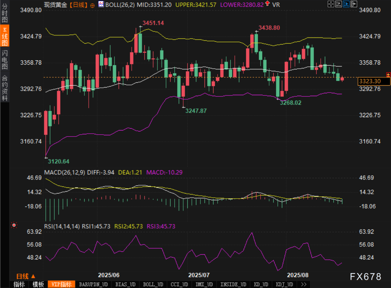Open the 模板 template tab
391x288 pixels.
(x=38, y=284)
